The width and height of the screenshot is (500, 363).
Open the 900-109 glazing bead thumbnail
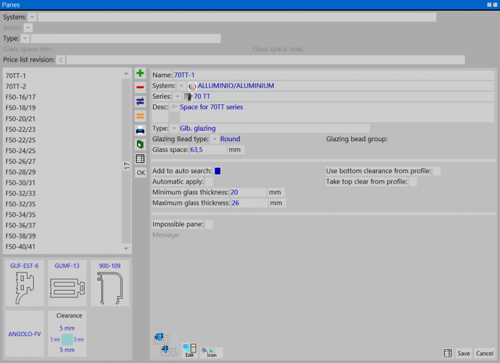click(110, 283)
